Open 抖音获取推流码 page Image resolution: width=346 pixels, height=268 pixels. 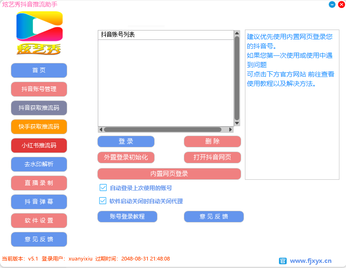pyautogui.click(x=39, y=108)
